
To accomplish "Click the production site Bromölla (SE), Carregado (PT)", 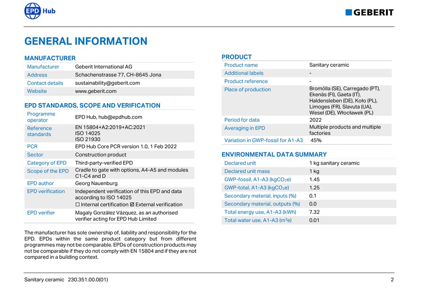I will (345, 88).
